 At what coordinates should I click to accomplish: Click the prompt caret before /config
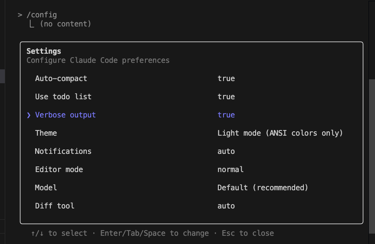[20, 15]
